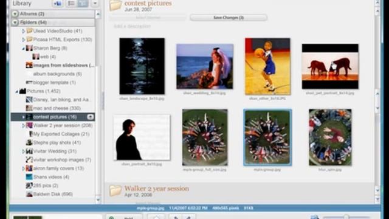Open My Exported Collages (21) folder

click(59, 134)
